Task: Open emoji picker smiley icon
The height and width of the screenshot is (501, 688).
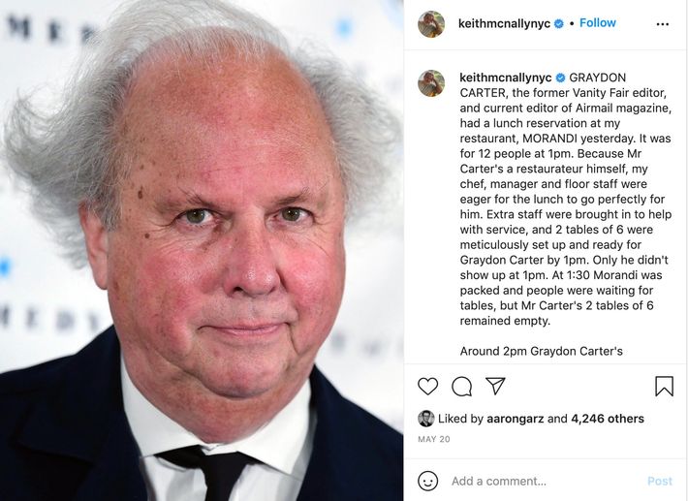Action: (427, 481)
